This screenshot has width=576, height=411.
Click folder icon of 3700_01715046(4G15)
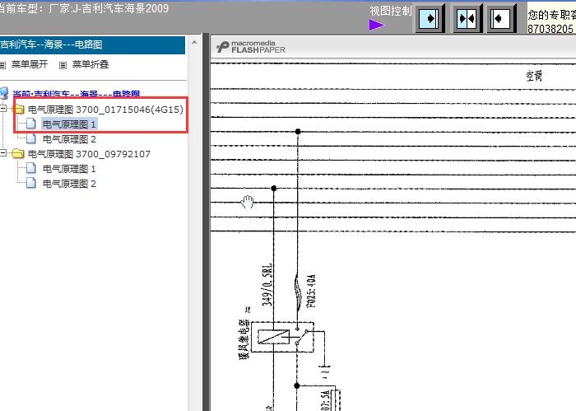click(x=18, y=110)
